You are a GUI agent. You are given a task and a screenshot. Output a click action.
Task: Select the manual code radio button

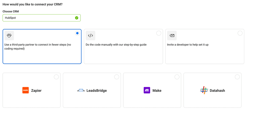(159, 33)
